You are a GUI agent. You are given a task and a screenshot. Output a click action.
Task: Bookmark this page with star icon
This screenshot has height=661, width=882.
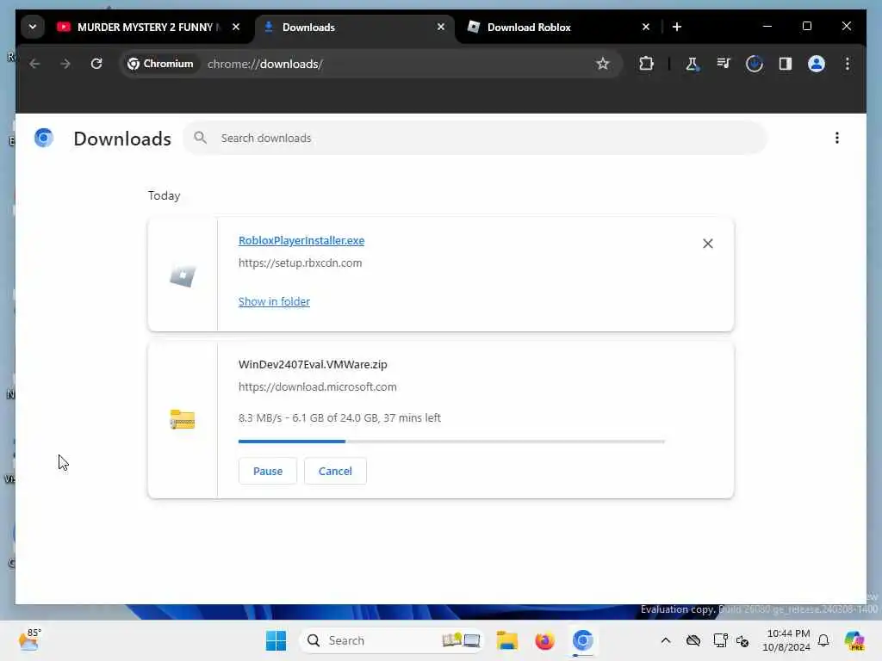pyautogui.click(x=602, y=64)
